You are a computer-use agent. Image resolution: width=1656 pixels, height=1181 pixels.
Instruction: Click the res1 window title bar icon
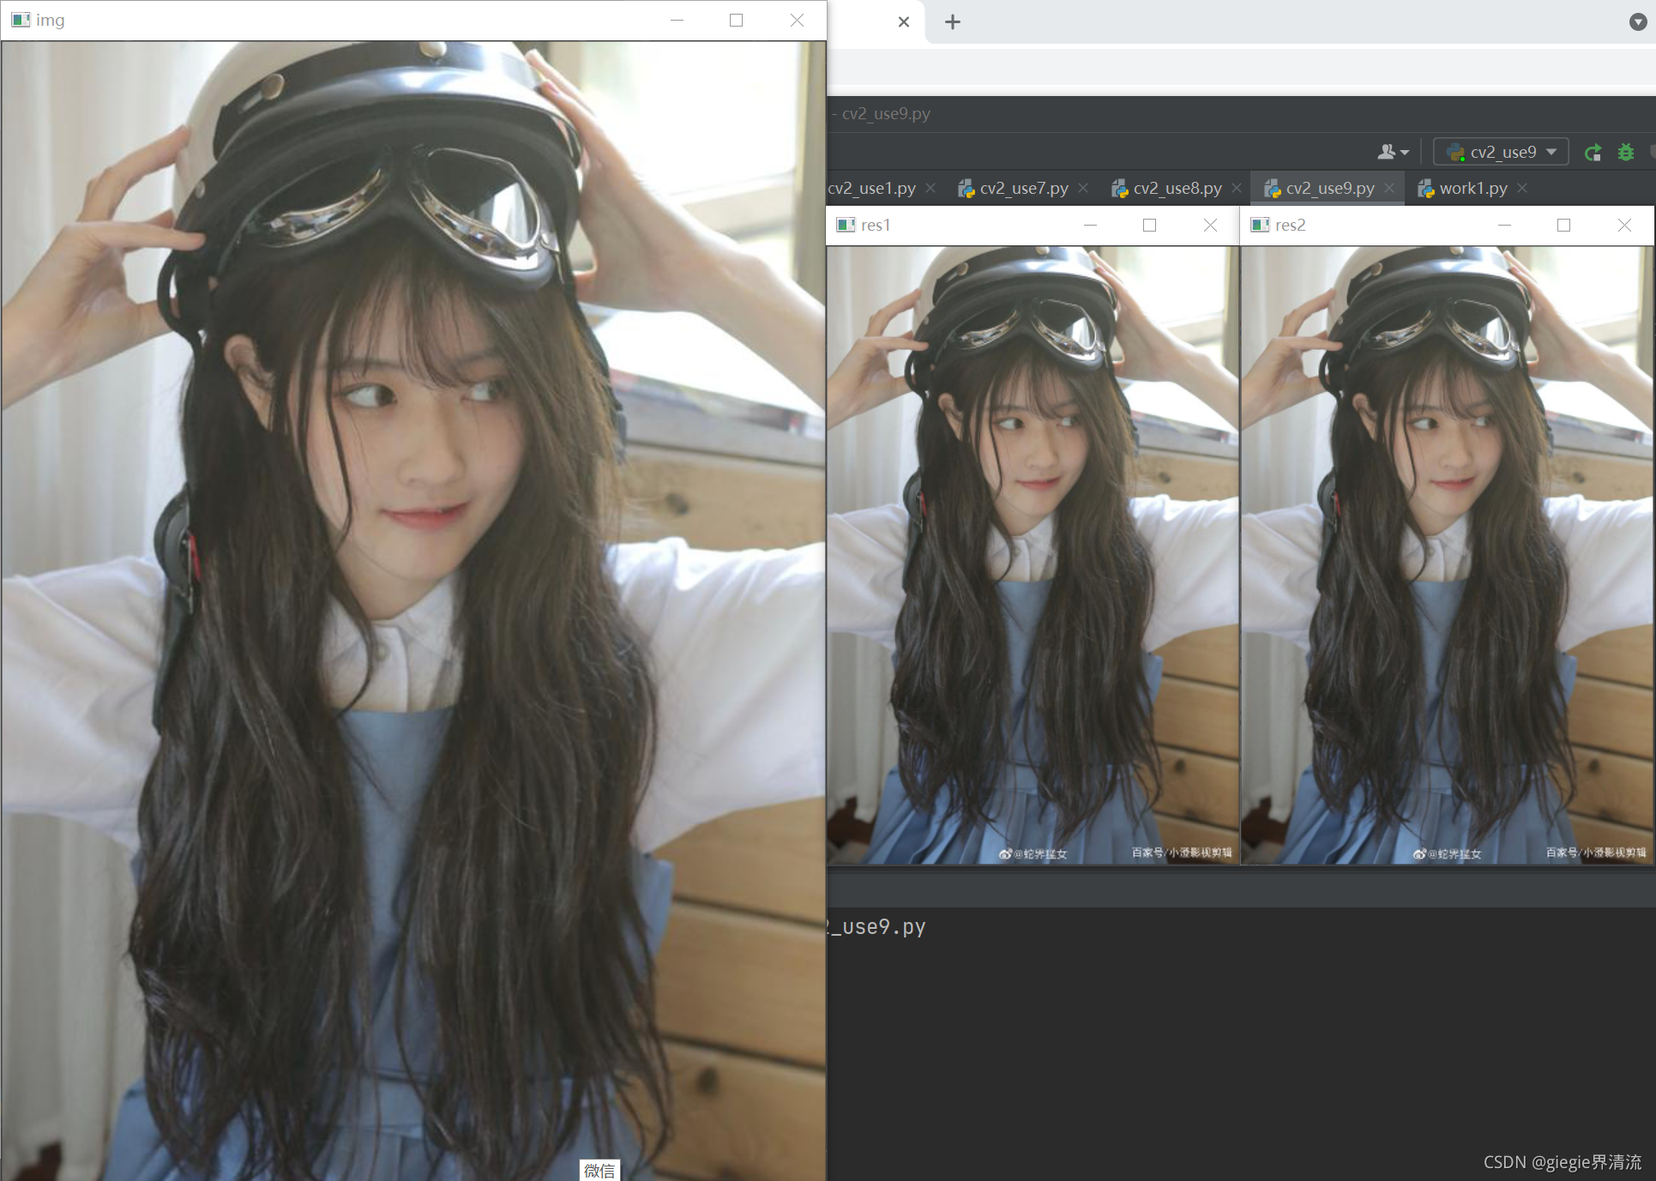[x=846, y=225]
